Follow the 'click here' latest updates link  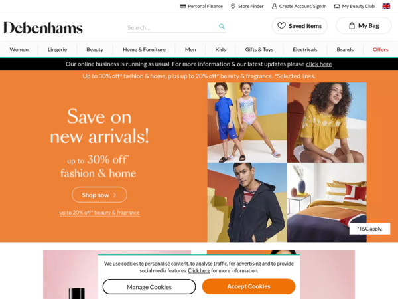[x=319, y=64]
